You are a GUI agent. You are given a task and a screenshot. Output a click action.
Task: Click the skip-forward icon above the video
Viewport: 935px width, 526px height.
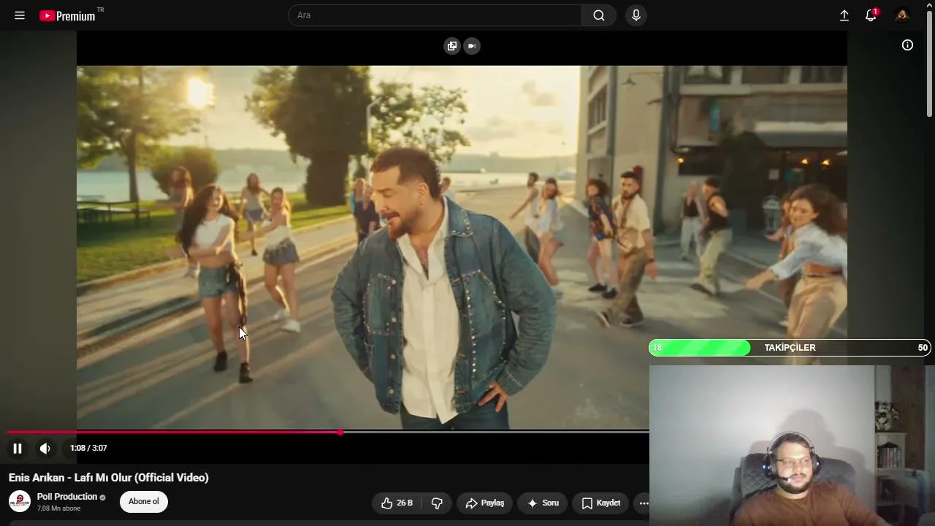point(472,46)
